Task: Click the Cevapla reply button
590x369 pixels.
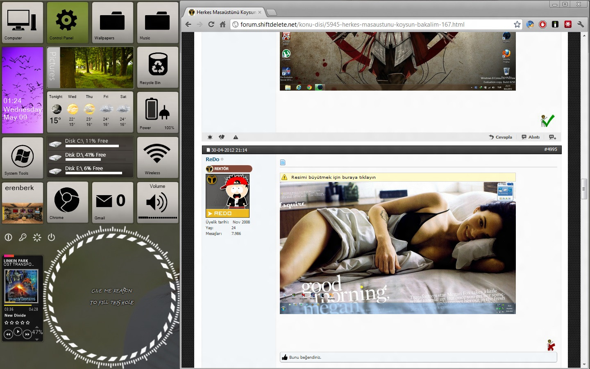Action: tap(500, 137)
